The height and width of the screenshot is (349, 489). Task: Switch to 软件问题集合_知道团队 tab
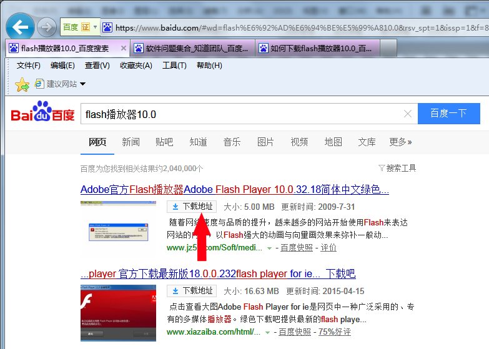[192, 48]
